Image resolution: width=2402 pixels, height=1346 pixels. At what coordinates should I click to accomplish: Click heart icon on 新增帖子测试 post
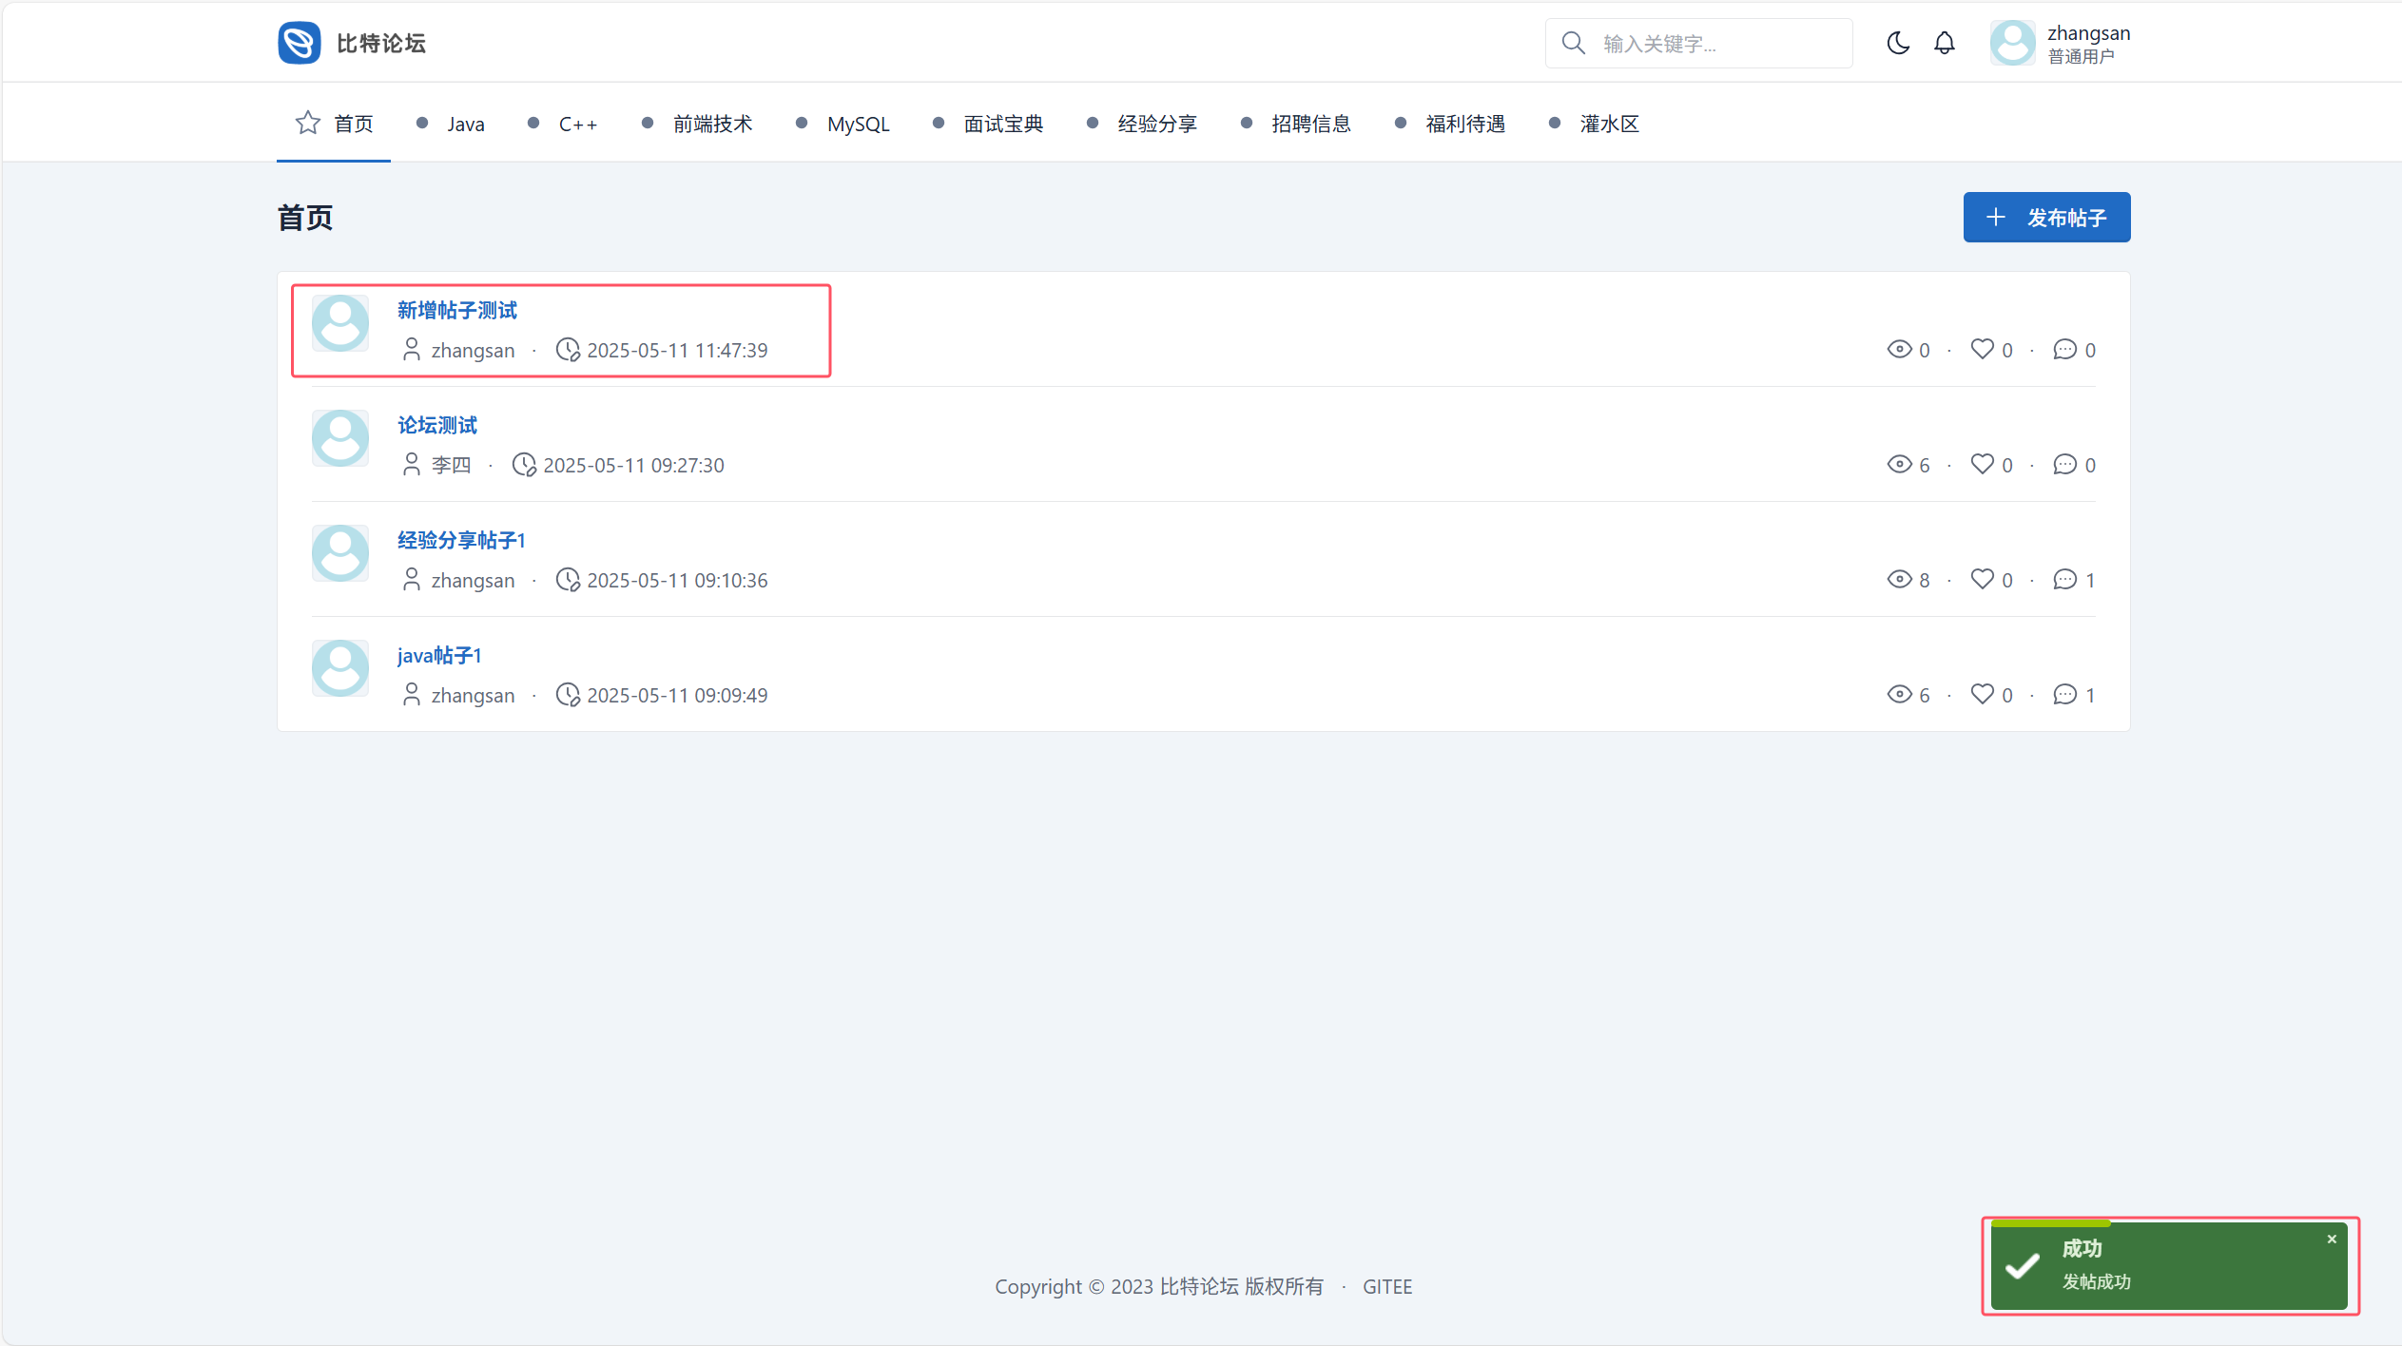[x=1982, y=349]
